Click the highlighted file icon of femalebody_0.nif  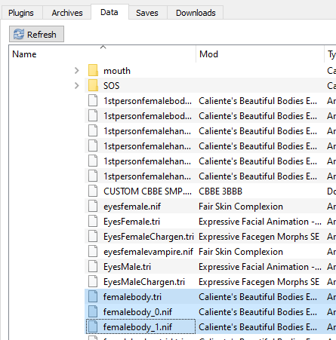click(x=93, y=311)
